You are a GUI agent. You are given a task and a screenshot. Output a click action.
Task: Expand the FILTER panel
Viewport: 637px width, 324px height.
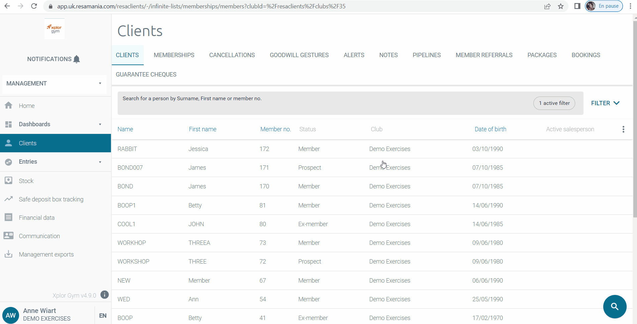pyautogui.click(x=605, y=103)
